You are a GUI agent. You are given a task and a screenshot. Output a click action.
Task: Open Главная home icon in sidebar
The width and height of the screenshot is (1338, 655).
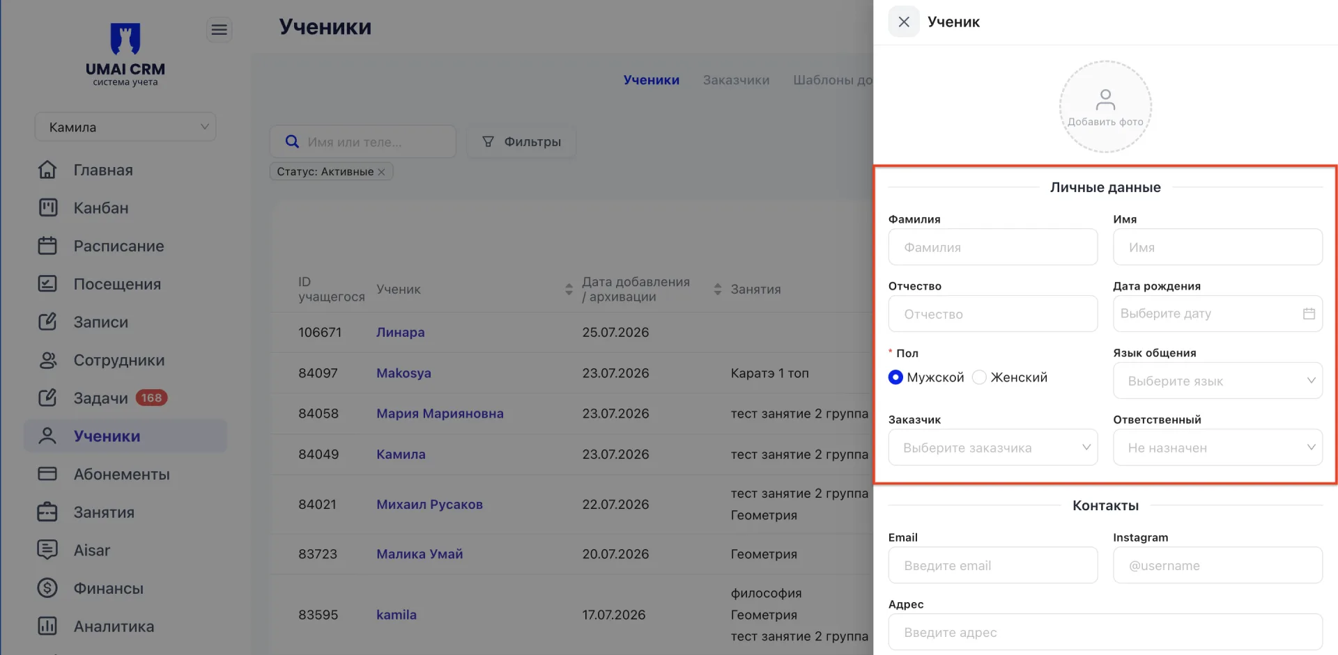click(47, 170)
